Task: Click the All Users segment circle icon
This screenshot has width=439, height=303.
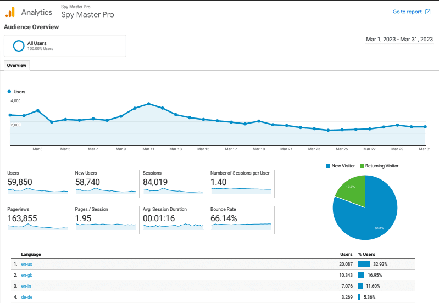Action: [x=19, y=46]
